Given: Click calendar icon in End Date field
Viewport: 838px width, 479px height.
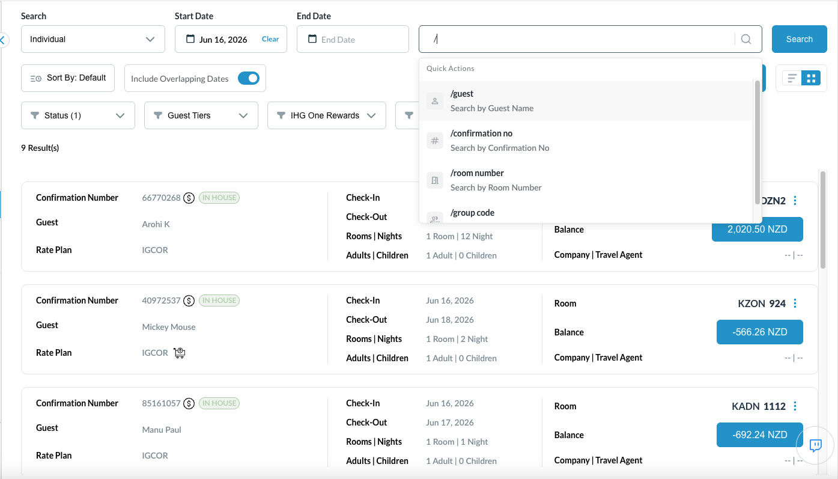Looking at the screenshot, I should tap(312, 39).
